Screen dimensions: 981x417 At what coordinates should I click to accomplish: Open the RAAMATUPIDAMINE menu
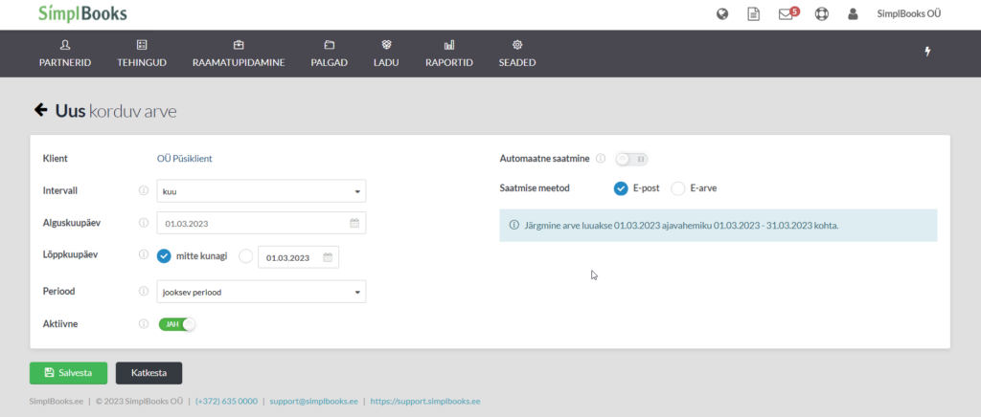pos(239,54)
